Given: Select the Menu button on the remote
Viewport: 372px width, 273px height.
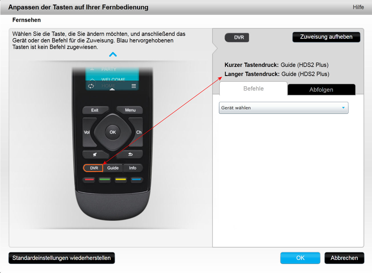Looking at the screenshot, I should coord(130,110).
